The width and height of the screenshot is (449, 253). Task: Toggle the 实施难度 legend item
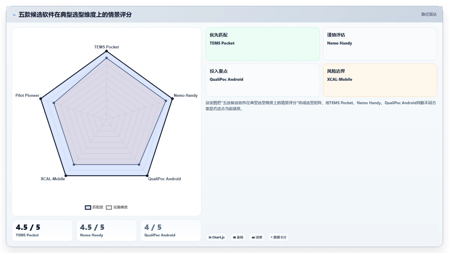click(x=117, y=207)
